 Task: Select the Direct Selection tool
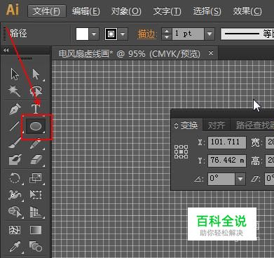(36, 74)
